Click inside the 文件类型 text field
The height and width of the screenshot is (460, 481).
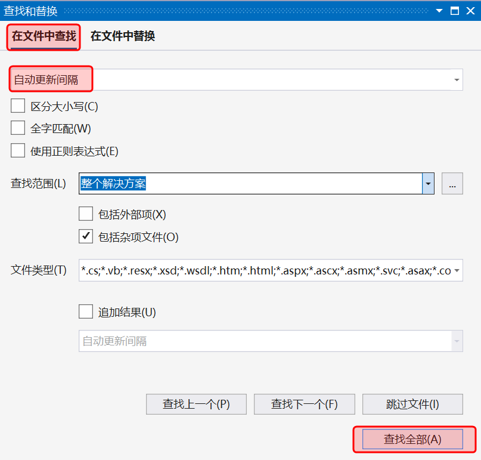tap(265, 270)
